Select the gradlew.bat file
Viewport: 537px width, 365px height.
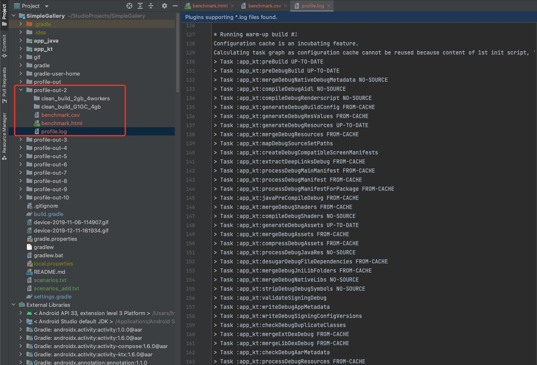pos(48,255)
